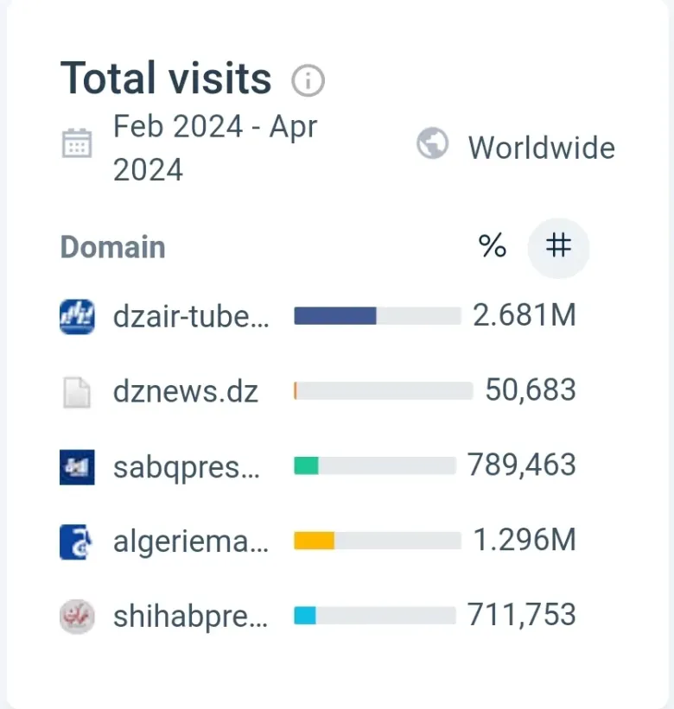Click the Feb 2024 - Apr 2024 date range

[215, 148]
